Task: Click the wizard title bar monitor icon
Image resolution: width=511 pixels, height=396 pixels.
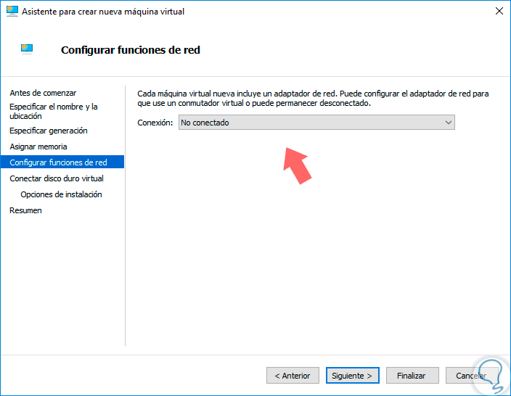Action: coord(12,11)
